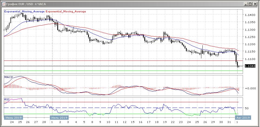This screenshot has width=260, height=127.
Task: Click date 19 on the time axis
Action: click(x=164, y=122)
